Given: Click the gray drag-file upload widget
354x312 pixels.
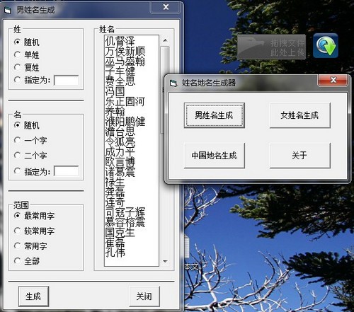Looking at the screenshot, I should pos(272,47).
